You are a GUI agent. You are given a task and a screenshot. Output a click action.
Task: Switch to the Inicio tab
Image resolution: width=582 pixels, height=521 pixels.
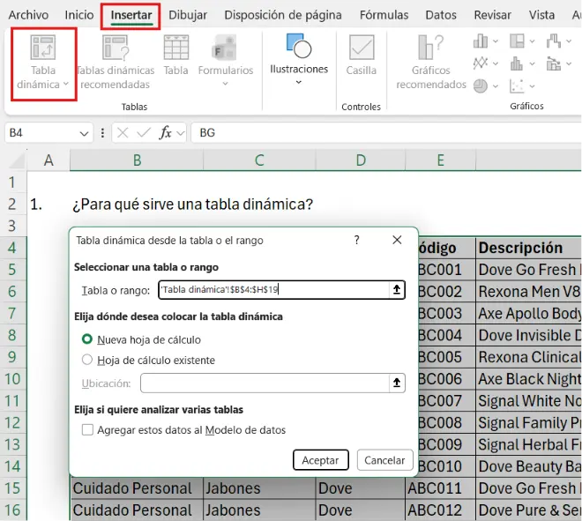(x=79, y=15)
